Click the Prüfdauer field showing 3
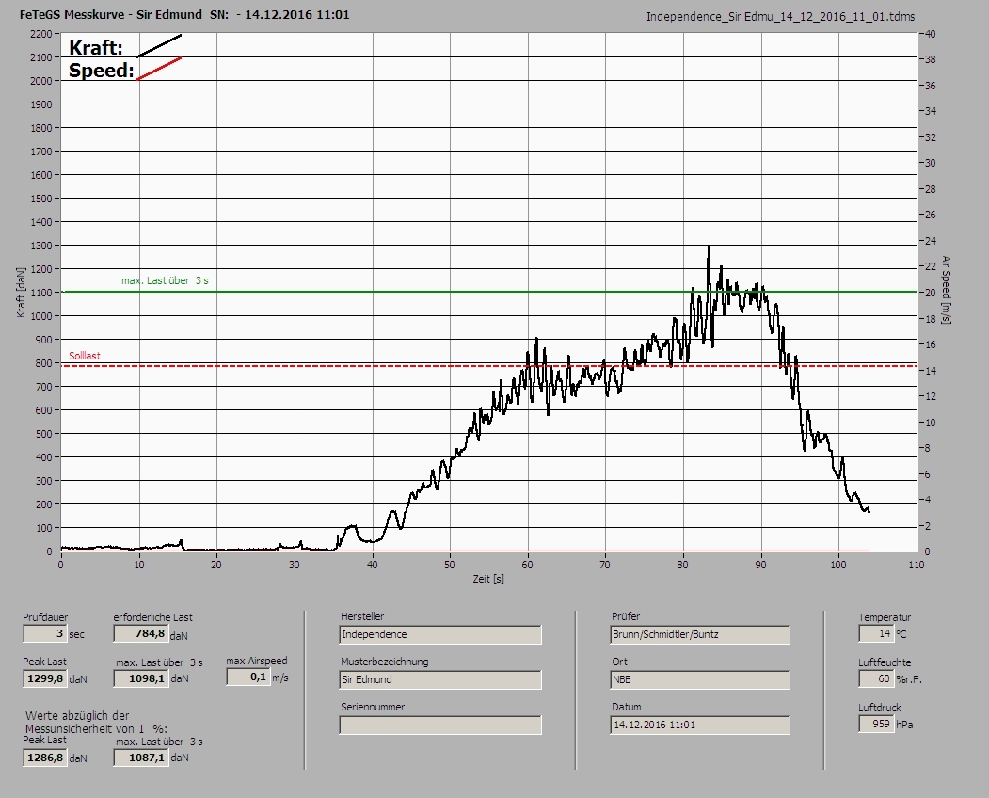The image size is (989, 798). tap(44, 633)
